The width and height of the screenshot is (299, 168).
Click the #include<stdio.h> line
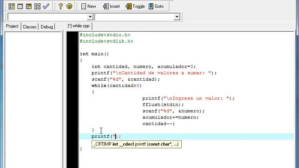(105, 35)
